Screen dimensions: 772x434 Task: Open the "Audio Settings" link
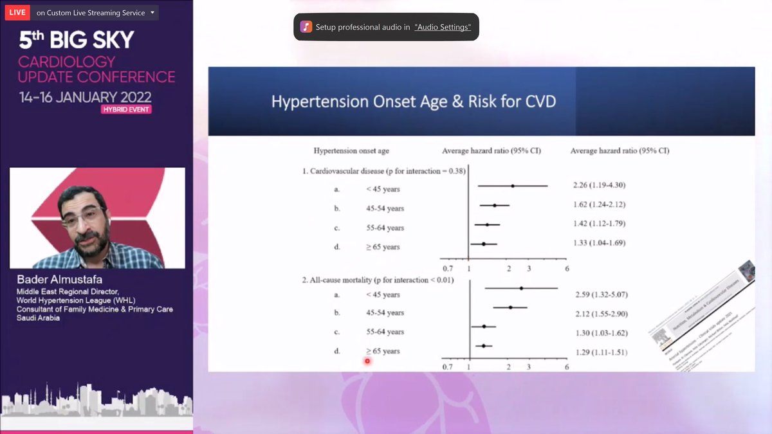[443, 27]
